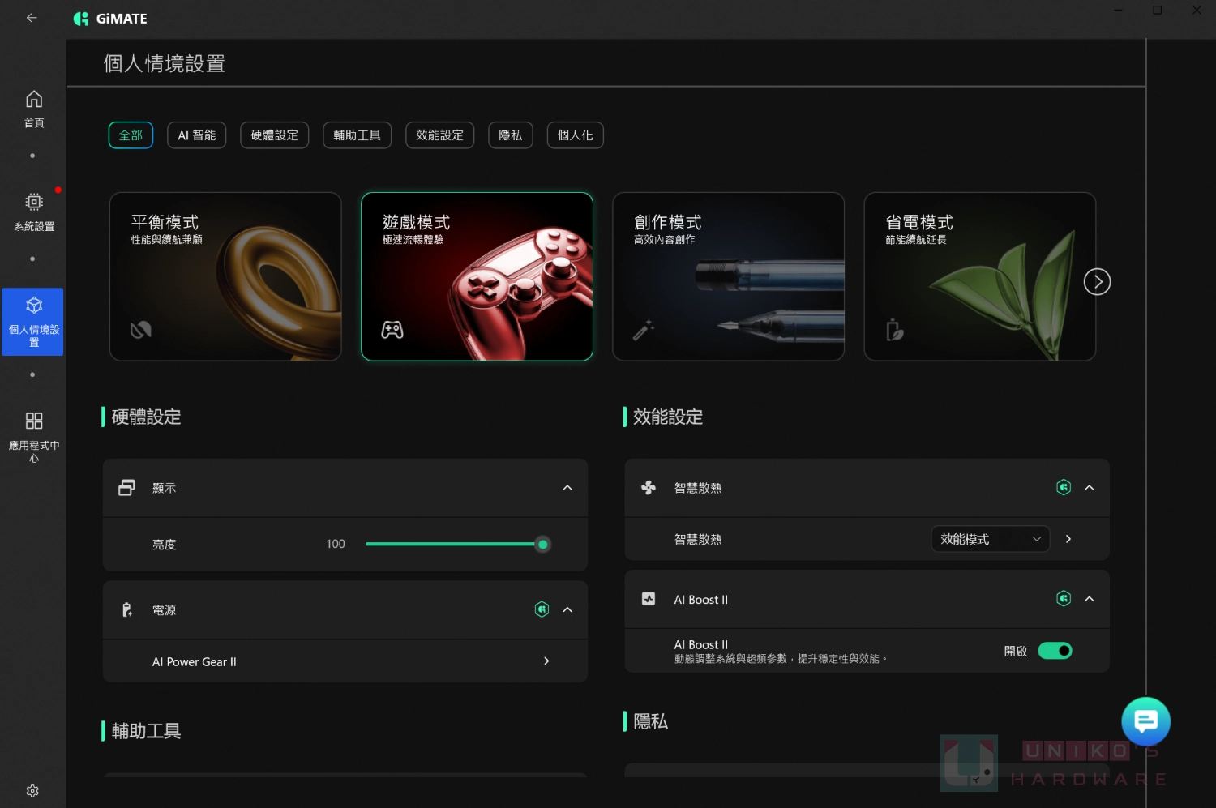Screen dimensions: 1216x808
Task: Collapse the 顯示 section
Action: pos(567,488)
